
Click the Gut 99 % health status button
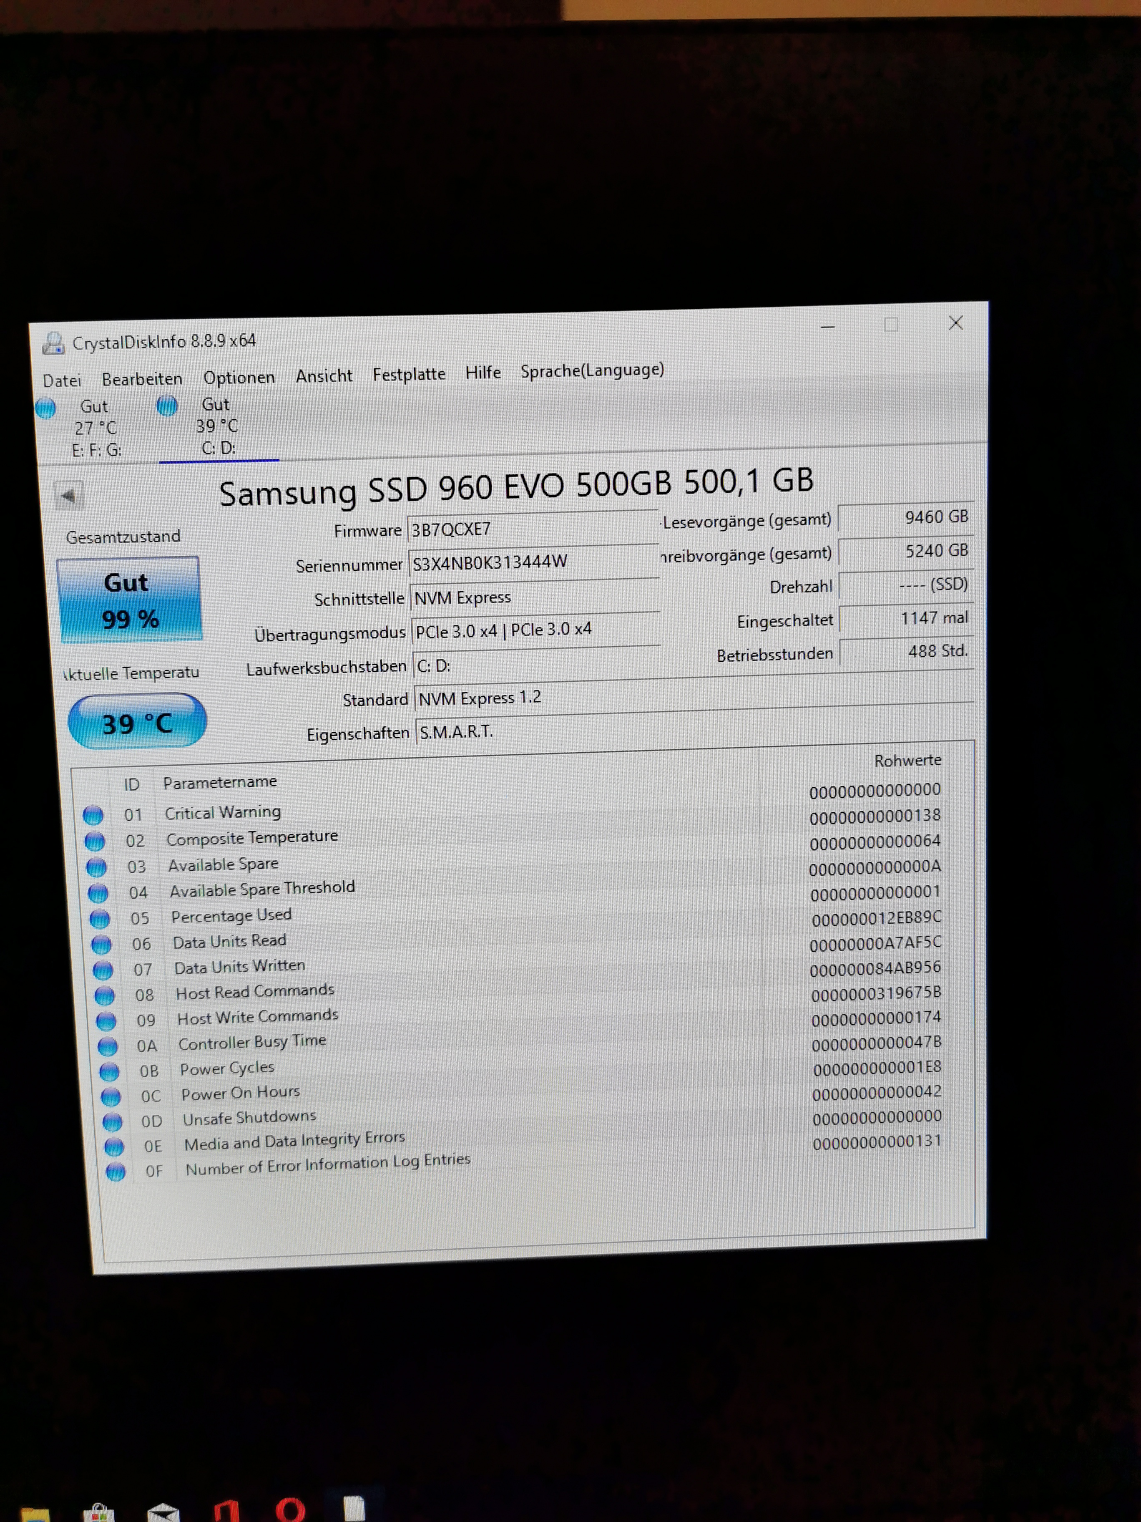coord(130,601)
